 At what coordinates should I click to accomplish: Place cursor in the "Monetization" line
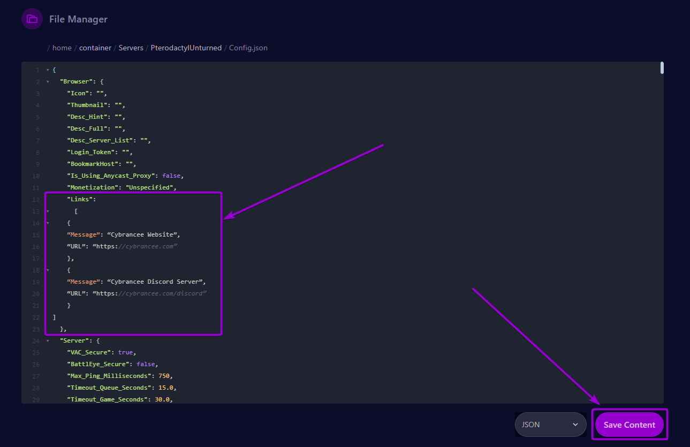[x=122, y=187]
